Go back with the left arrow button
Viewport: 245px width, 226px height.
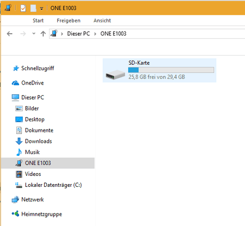click(x=10, y=34)
